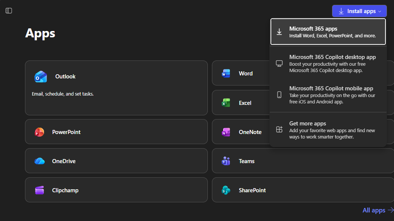Click the Word app icon
This screenshot has height=221, width=394.
226,74
